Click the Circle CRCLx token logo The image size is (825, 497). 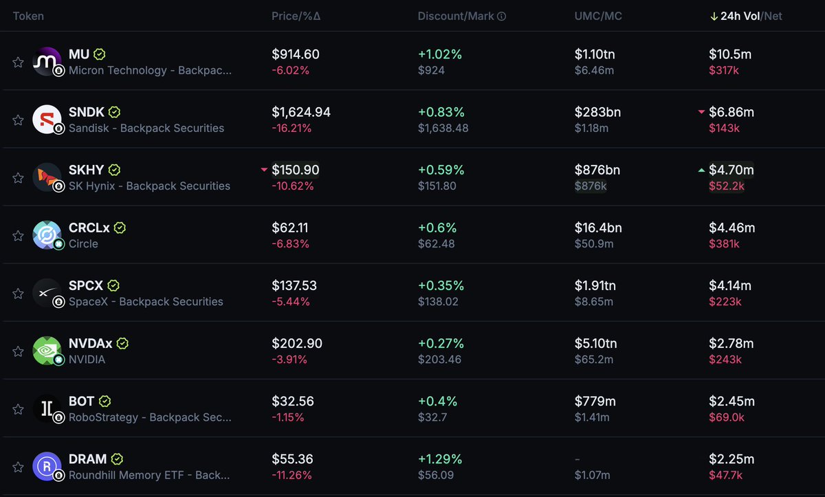pos(47,235)
